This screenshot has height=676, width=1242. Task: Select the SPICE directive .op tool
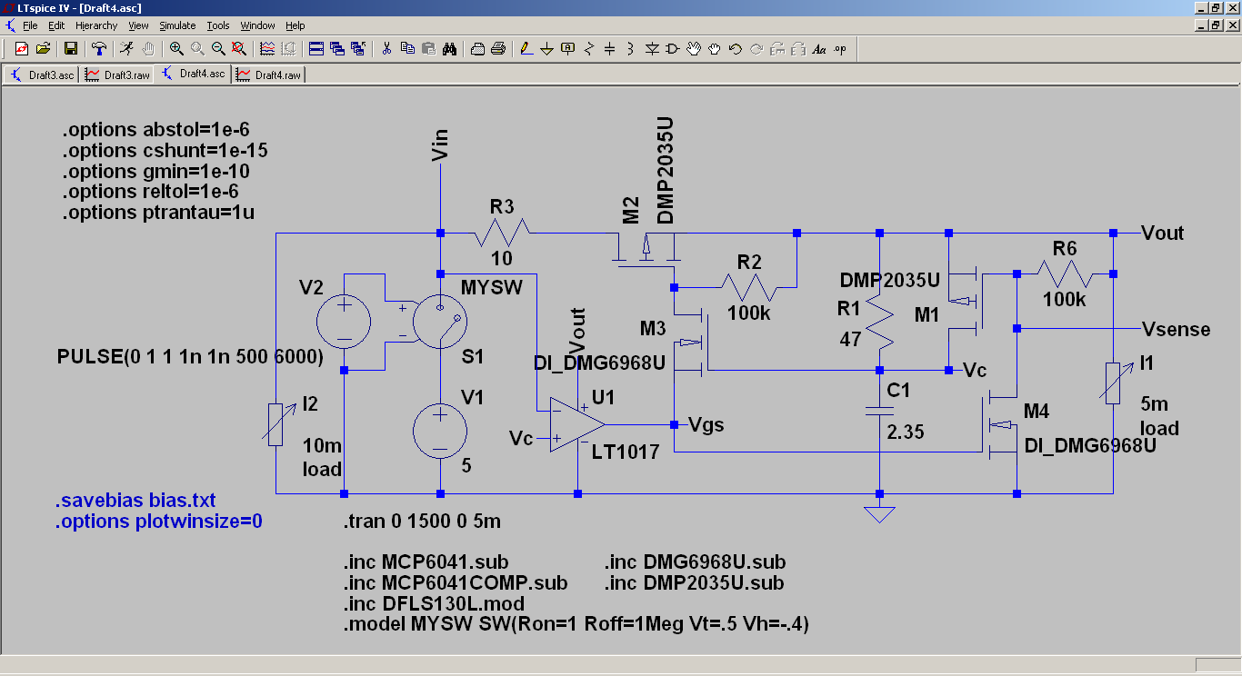840,48
